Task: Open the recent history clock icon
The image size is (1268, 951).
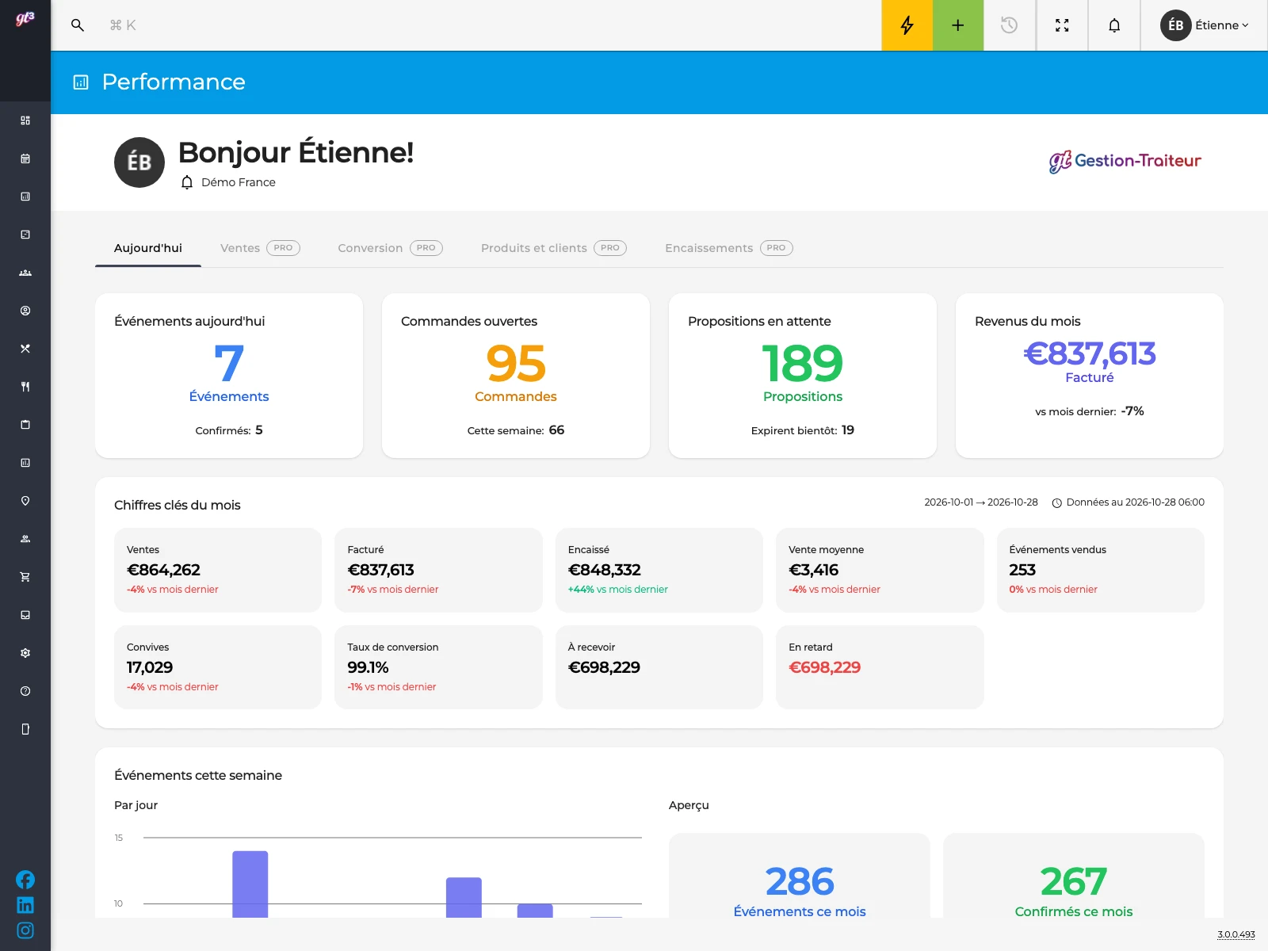Action: click(1009, 25)
